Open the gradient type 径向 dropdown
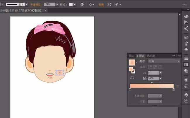190x118 pixels. point(164,61)
